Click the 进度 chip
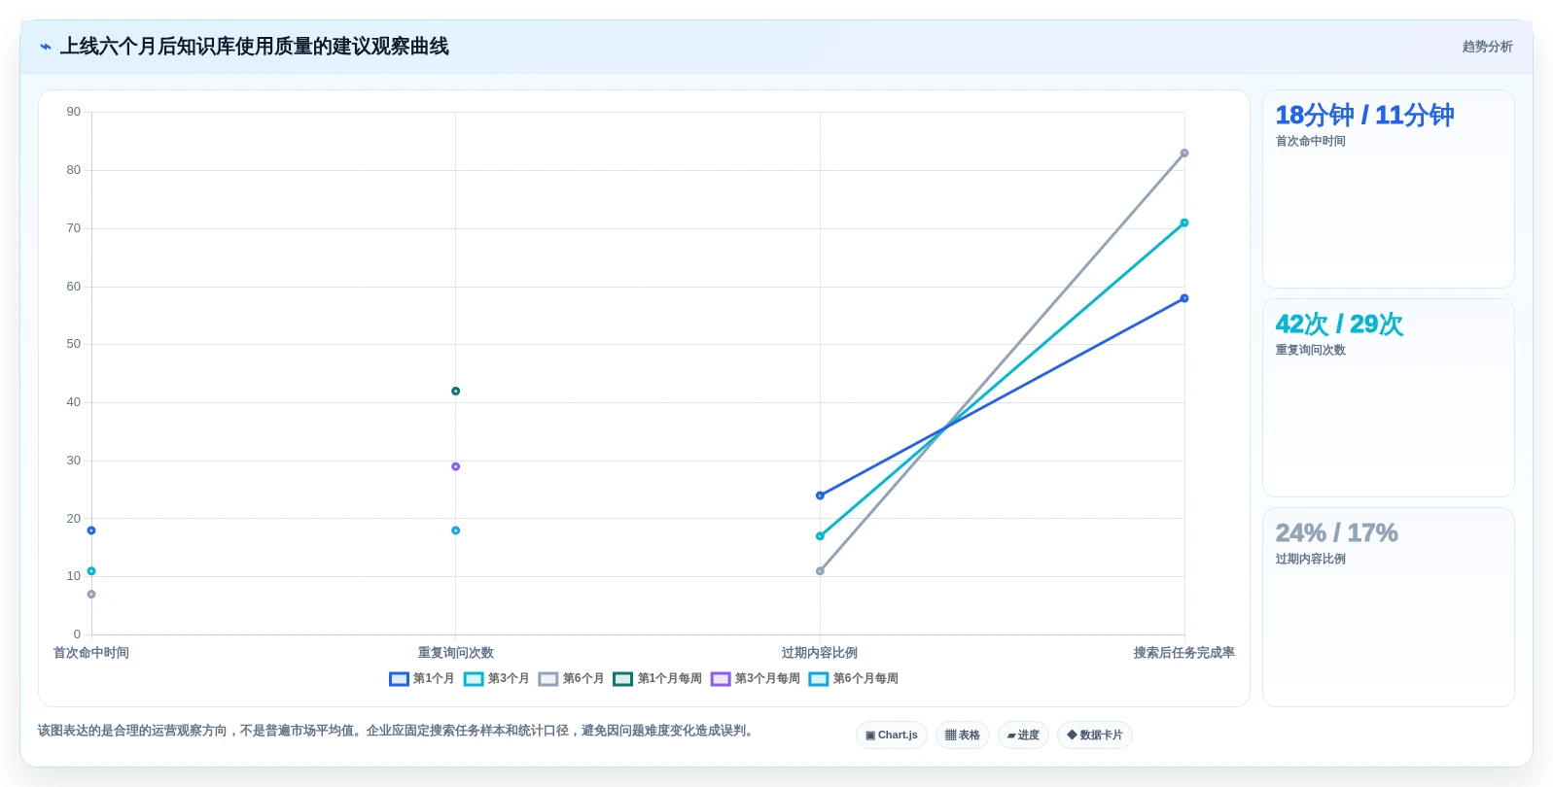Screen dimensions: 1553x787 click(x=1023, y=736)
